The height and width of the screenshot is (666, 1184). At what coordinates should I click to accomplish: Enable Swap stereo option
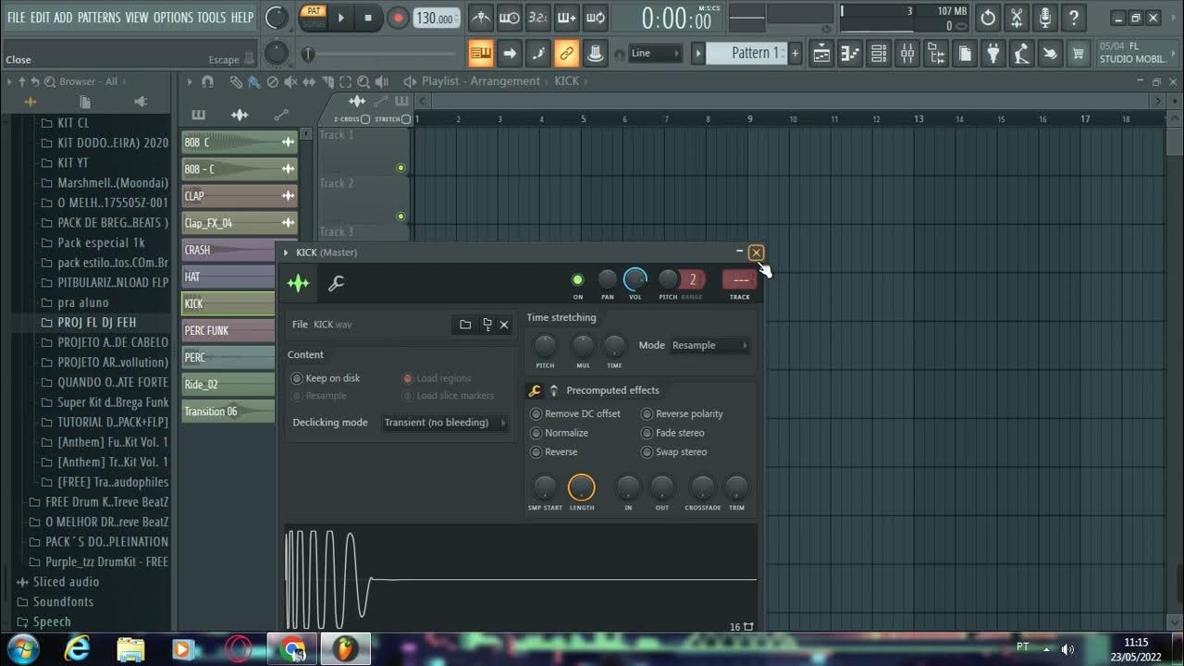click(x=674, y=452)
